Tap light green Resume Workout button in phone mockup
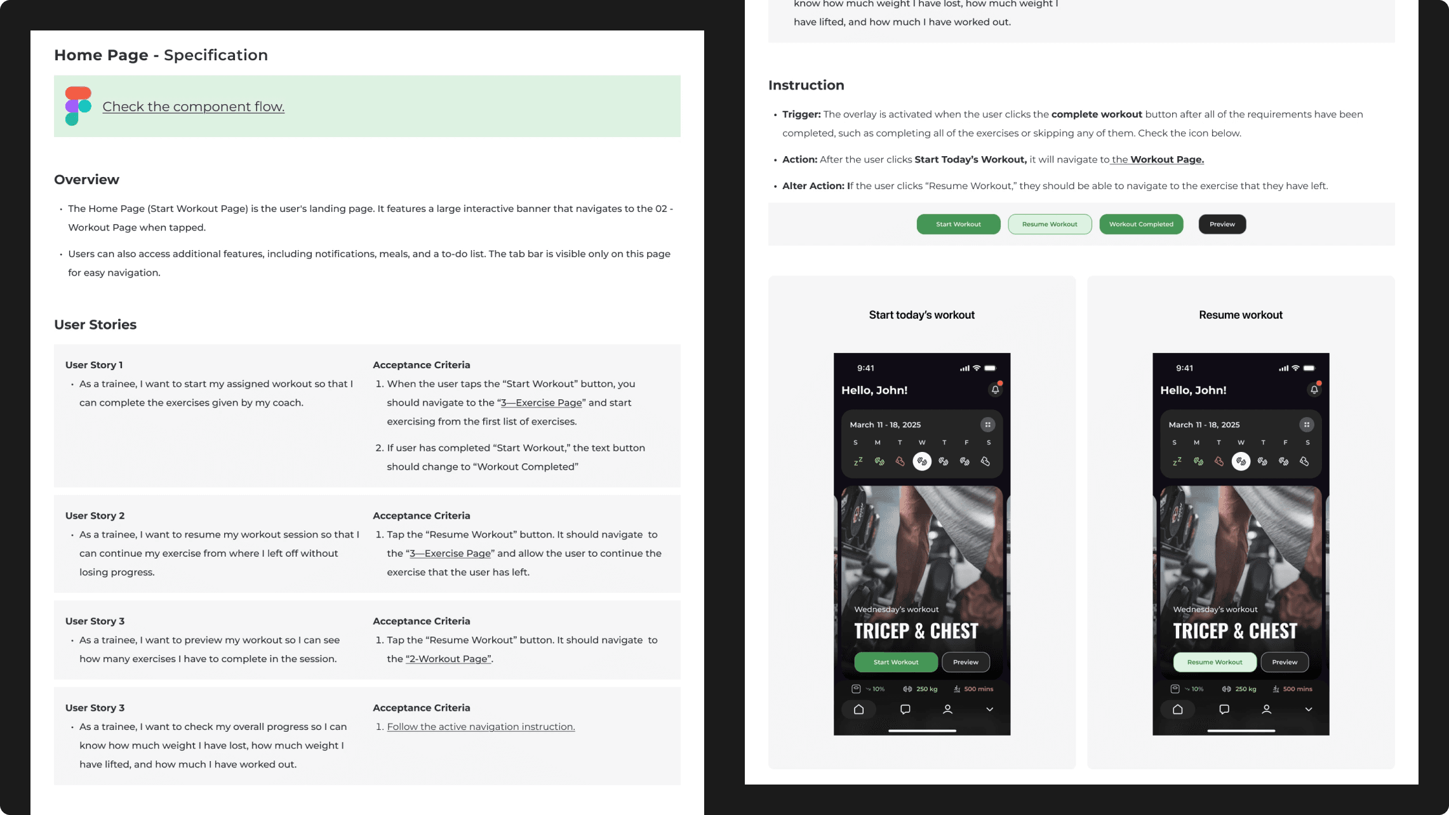Viewport: 1449px width, 815px height. (x=1215, y=662)
